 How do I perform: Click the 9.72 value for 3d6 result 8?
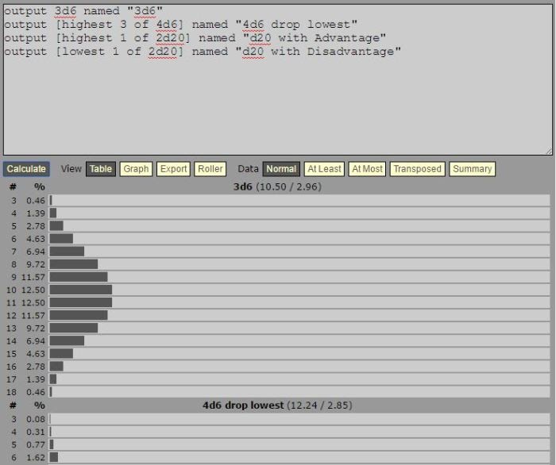(x=36, y=264)
